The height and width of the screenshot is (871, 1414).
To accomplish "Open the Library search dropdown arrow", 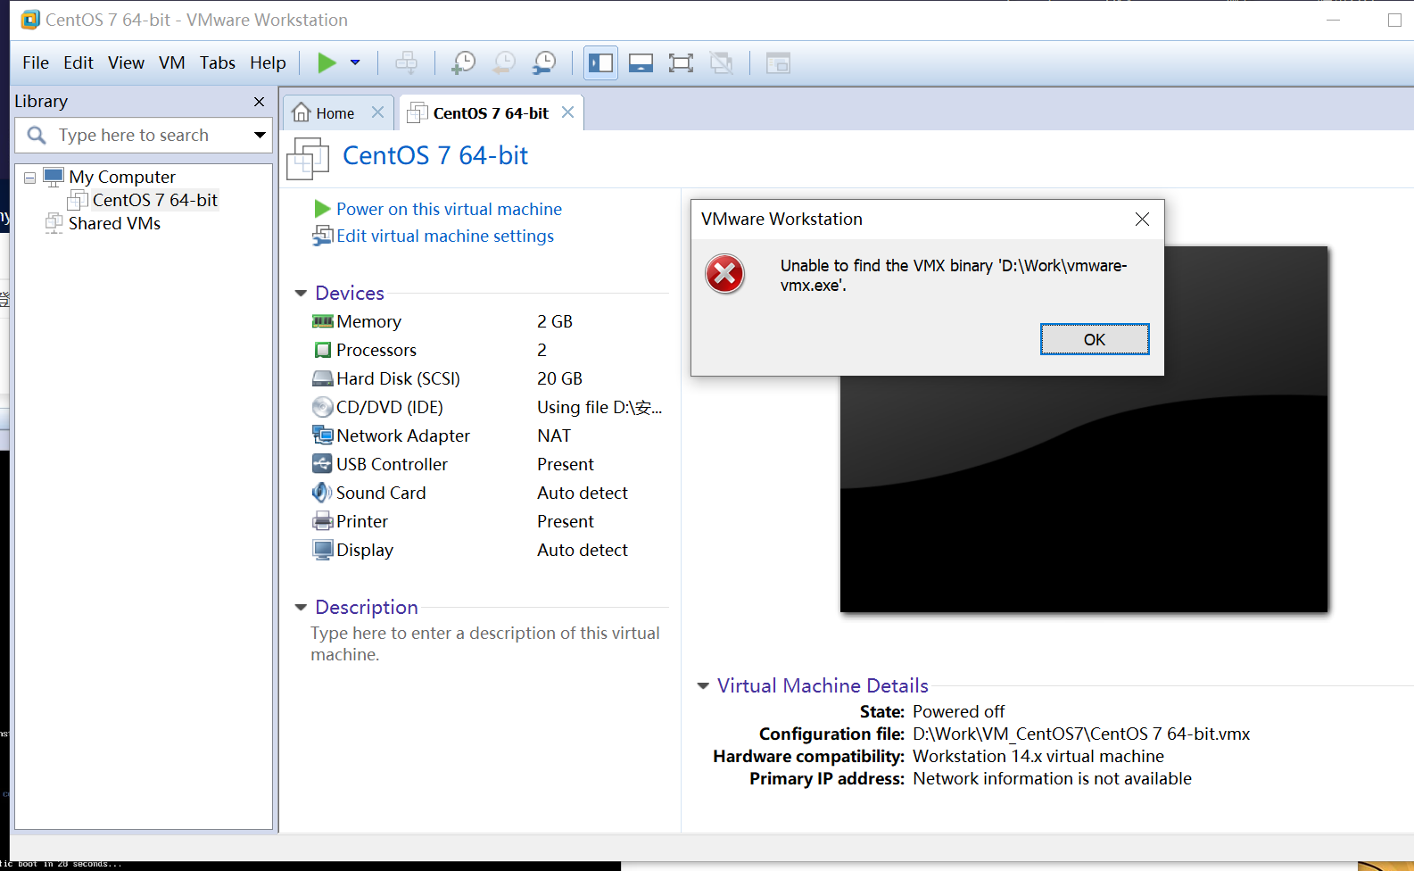I will tap(260, 136).
